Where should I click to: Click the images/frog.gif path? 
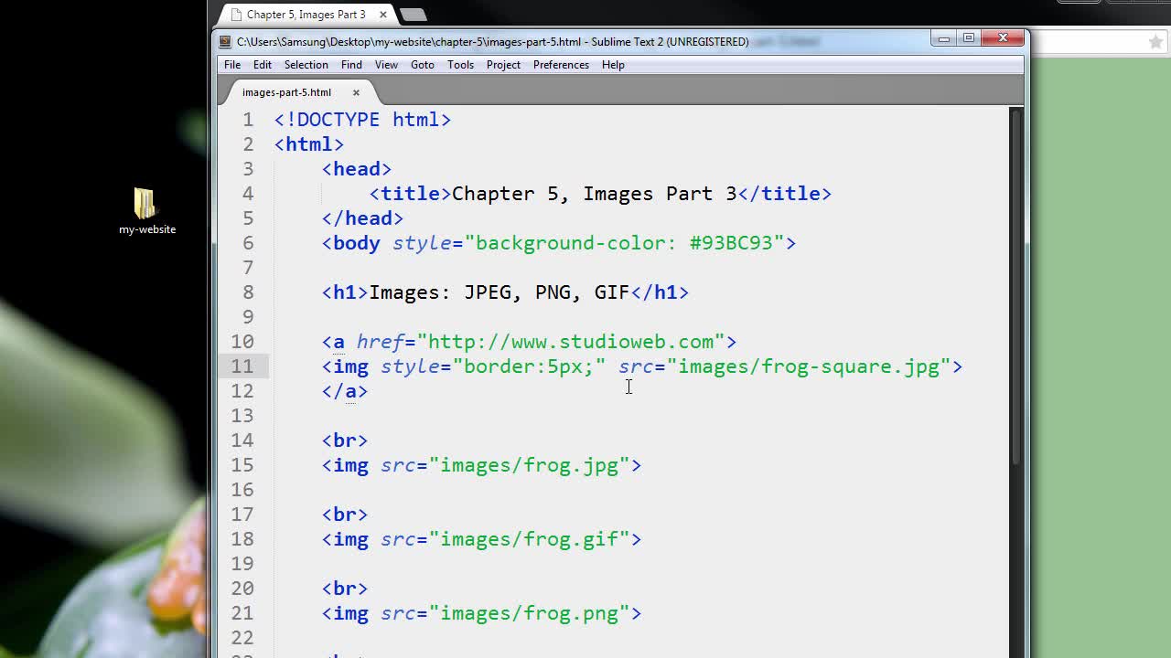(x=529, y=539)
